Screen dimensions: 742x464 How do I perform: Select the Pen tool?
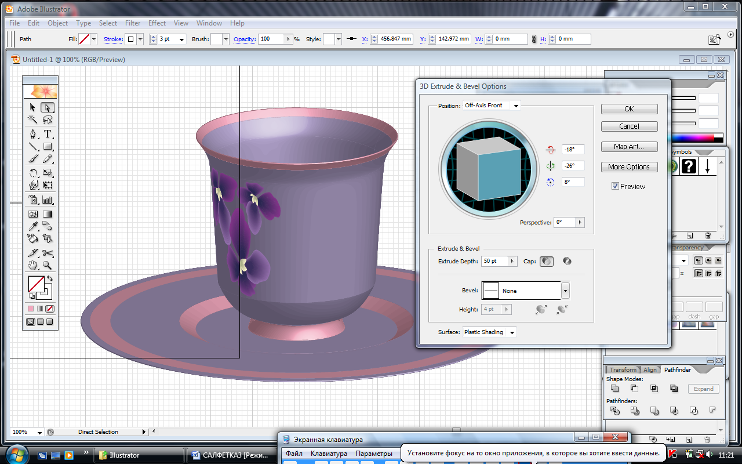33,134
